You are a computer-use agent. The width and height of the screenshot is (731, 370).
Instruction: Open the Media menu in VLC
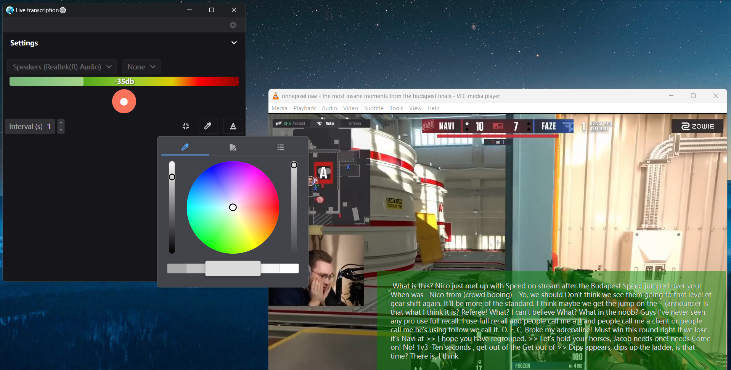click(x=280, y=108)
